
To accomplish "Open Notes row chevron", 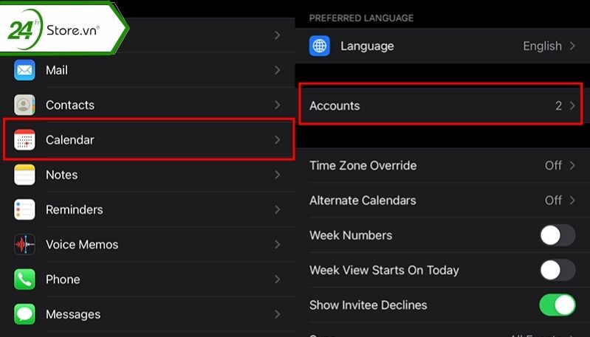I will pos(278,175).
